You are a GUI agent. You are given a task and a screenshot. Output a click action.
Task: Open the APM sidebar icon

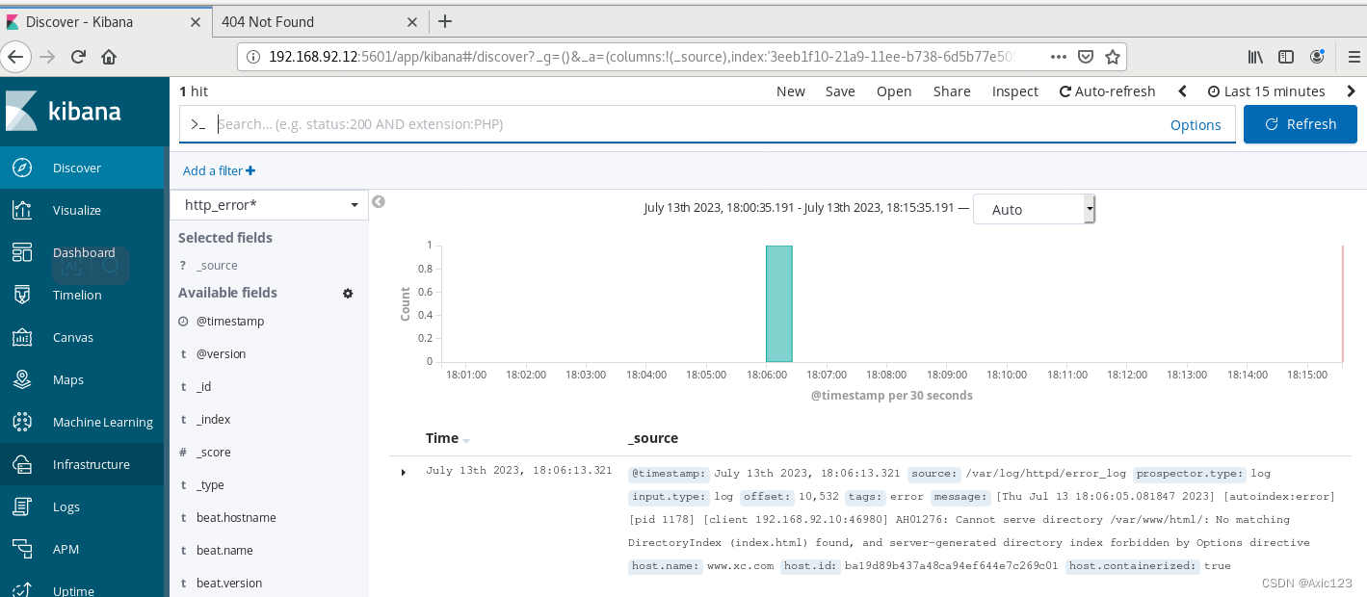[22, 549]
